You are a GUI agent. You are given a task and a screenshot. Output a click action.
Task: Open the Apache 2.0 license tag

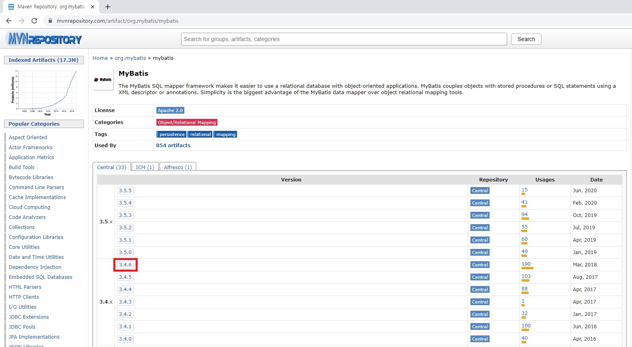click(x=170, y=110)
